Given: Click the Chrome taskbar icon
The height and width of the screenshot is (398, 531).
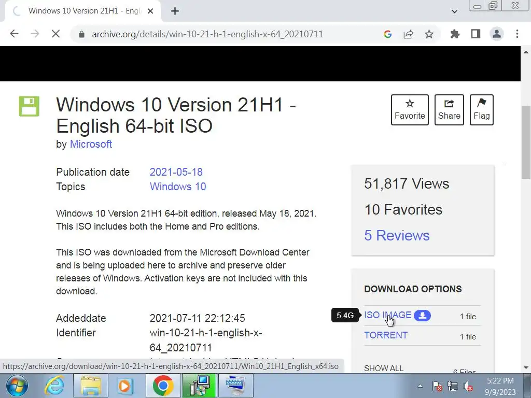Looking at the screenshot, I should click(163, 386).
